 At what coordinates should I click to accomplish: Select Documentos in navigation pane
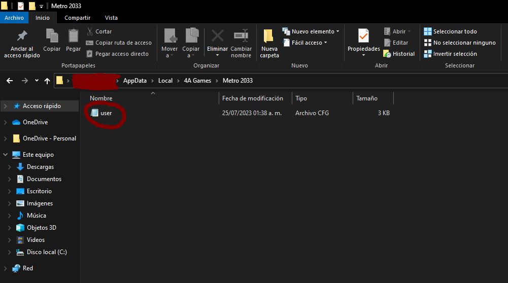44,179
